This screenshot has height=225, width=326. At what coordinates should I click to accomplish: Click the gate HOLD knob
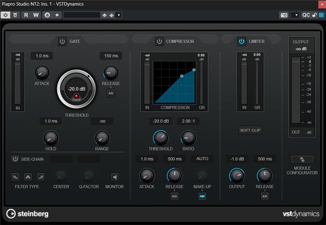tap(51, 138)
